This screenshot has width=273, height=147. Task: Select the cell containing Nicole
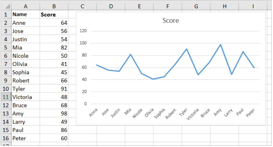point(26,56)
